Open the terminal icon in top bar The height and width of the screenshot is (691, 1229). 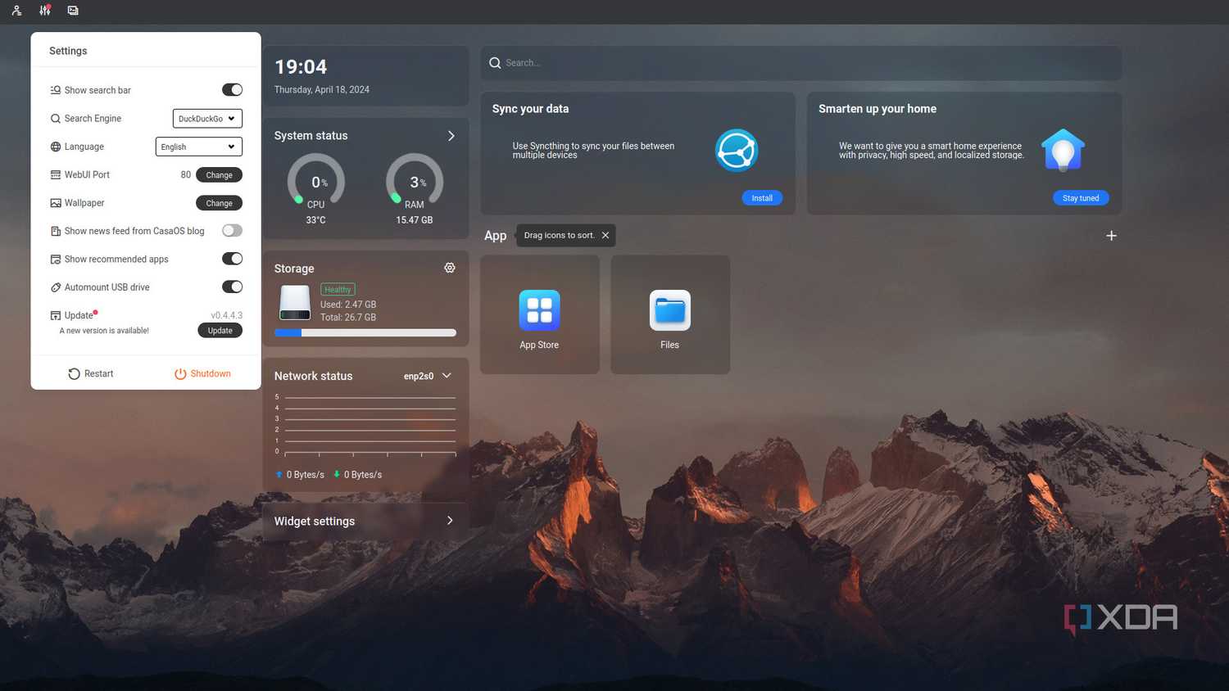pyautogui.click(x=73, y=11)
